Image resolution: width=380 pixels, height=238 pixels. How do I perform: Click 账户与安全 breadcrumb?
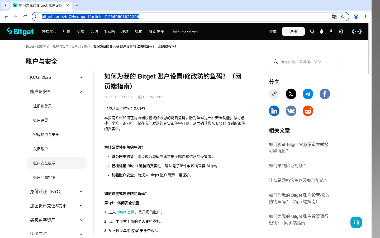(x=60, y=46)
